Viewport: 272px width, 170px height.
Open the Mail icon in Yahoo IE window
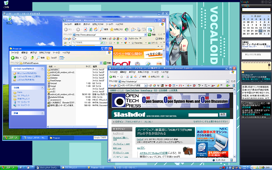133,29
